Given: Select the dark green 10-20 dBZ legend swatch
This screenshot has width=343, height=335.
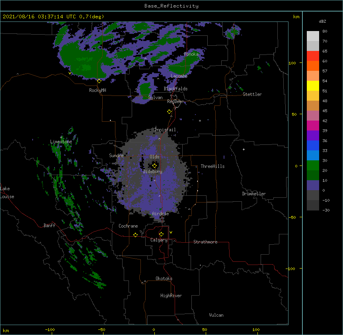Looking at the screenshot, I should [x=313, y=175].
